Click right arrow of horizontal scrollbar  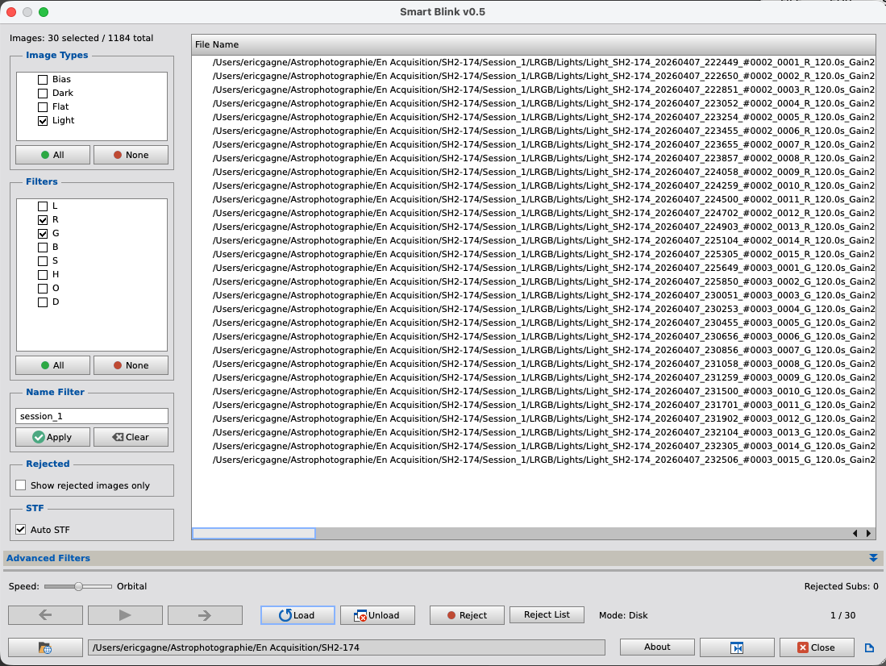[868, 534]
